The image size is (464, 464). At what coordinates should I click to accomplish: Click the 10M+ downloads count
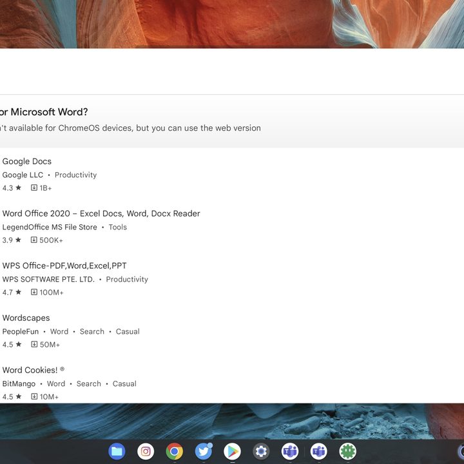(x=49, y=396)
